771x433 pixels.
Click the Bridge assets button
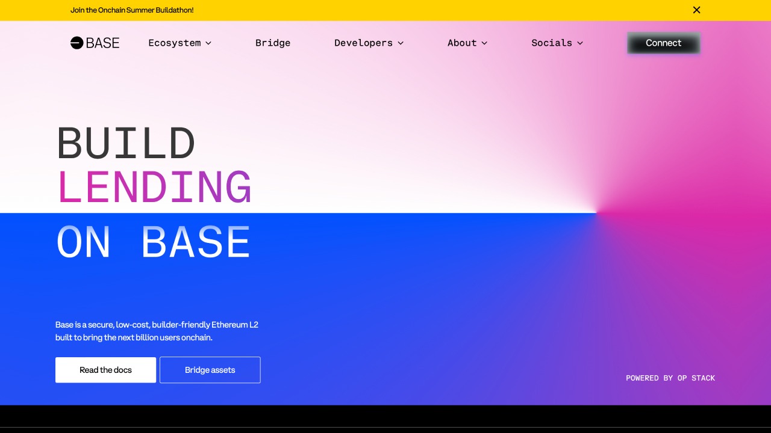click(210, 370)
